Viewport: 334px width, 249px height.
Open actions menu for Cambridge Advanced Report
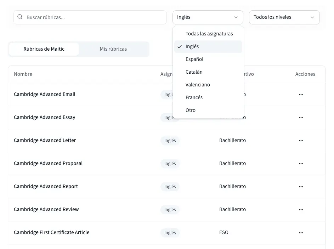301,187
